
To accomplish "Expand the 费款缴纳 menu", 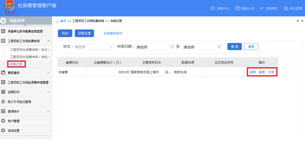I will tap(48, 73).
